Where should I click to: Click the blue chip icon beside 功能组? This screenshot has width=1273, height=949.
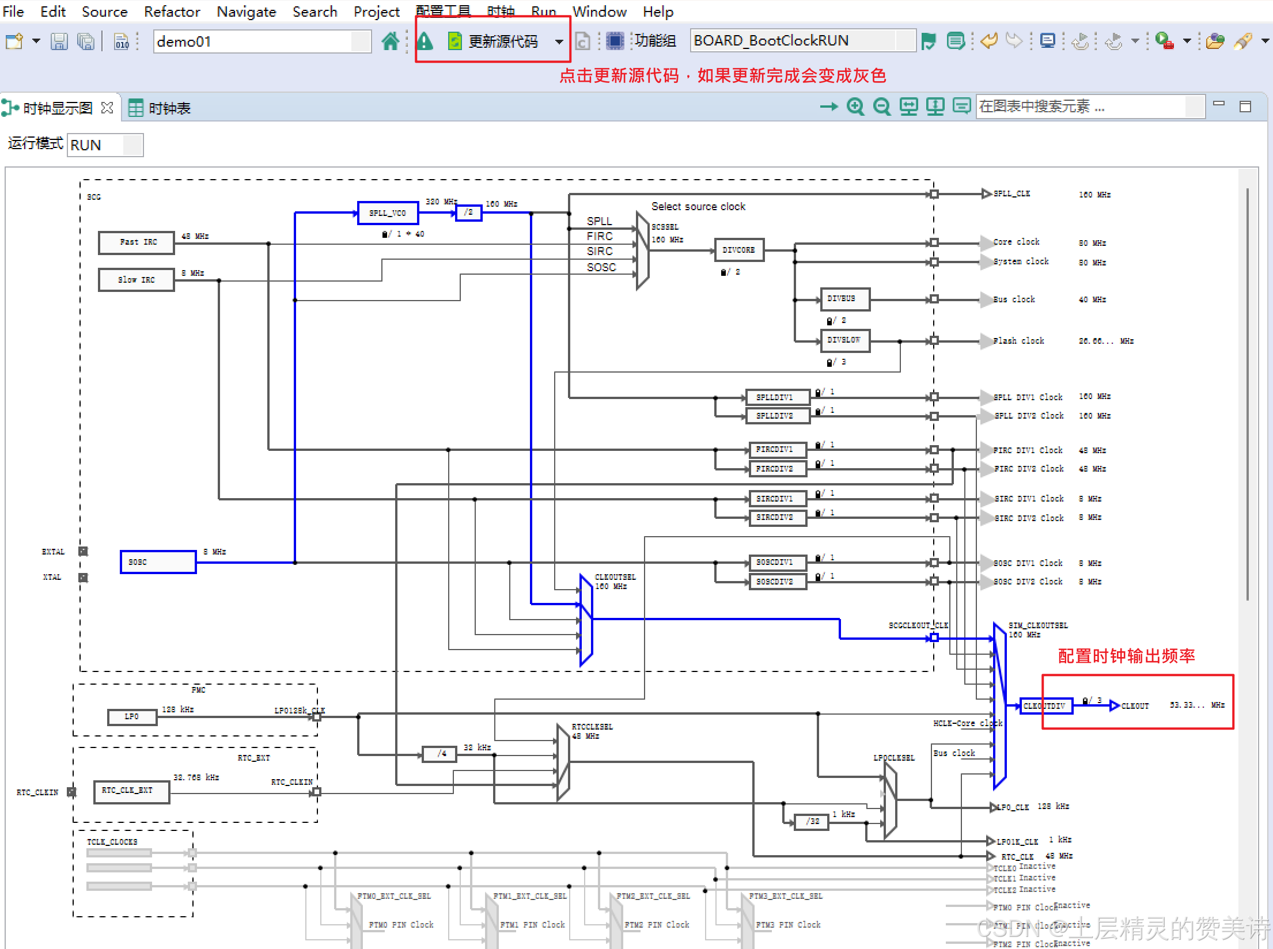[615, 41]
